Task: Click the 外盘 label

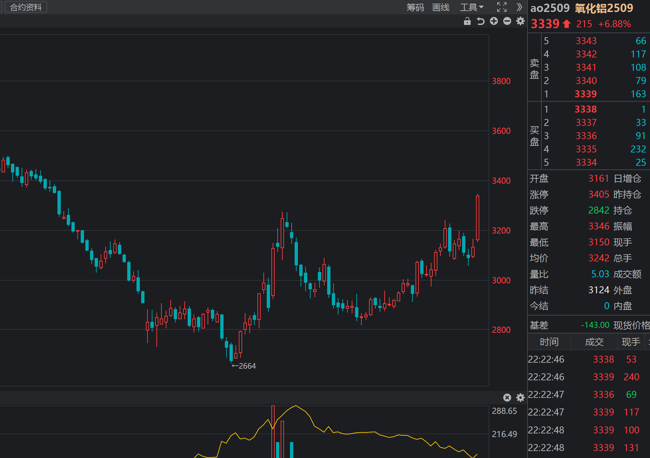Action: click(622, 290)
